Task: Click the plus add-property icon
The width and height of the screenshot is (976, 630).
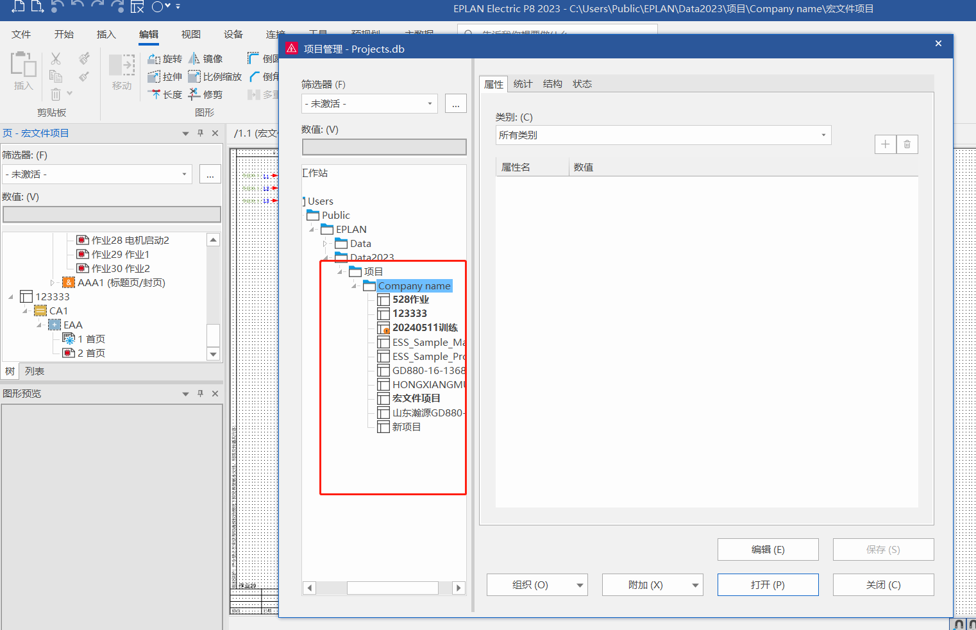Action: pos(885,144)
